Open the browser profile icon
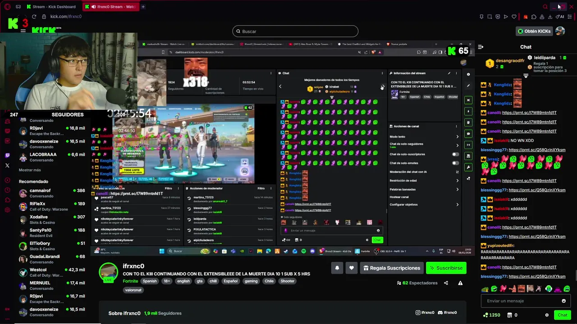The width and height of the screenshot is (577, 324). pos(542,17)
